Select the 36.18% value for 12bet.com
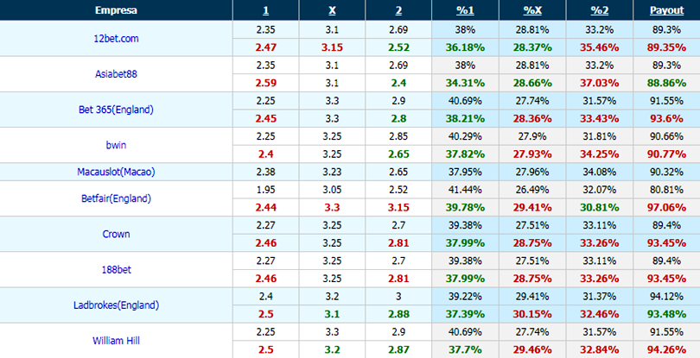 coord(465,47)
